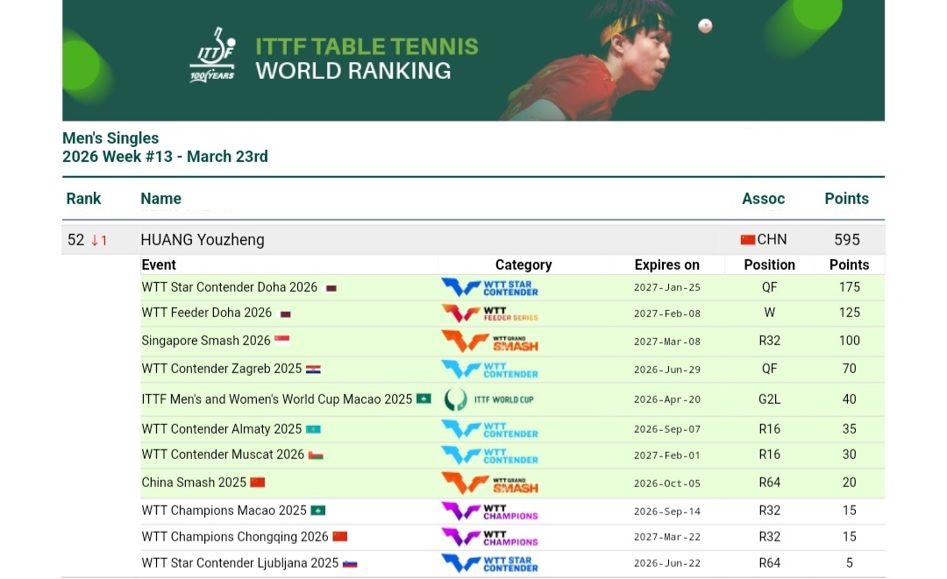Click the G2L position cell

point(770,399)
